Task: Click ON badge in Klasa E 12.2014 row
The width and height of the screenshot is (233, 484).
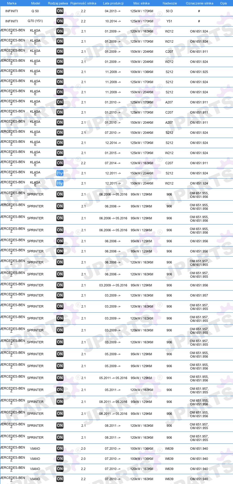Action: [60, 143]
